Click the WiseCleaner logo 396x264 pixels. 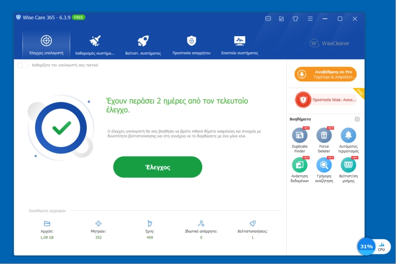pyautogui.click(x=329, y=44)
